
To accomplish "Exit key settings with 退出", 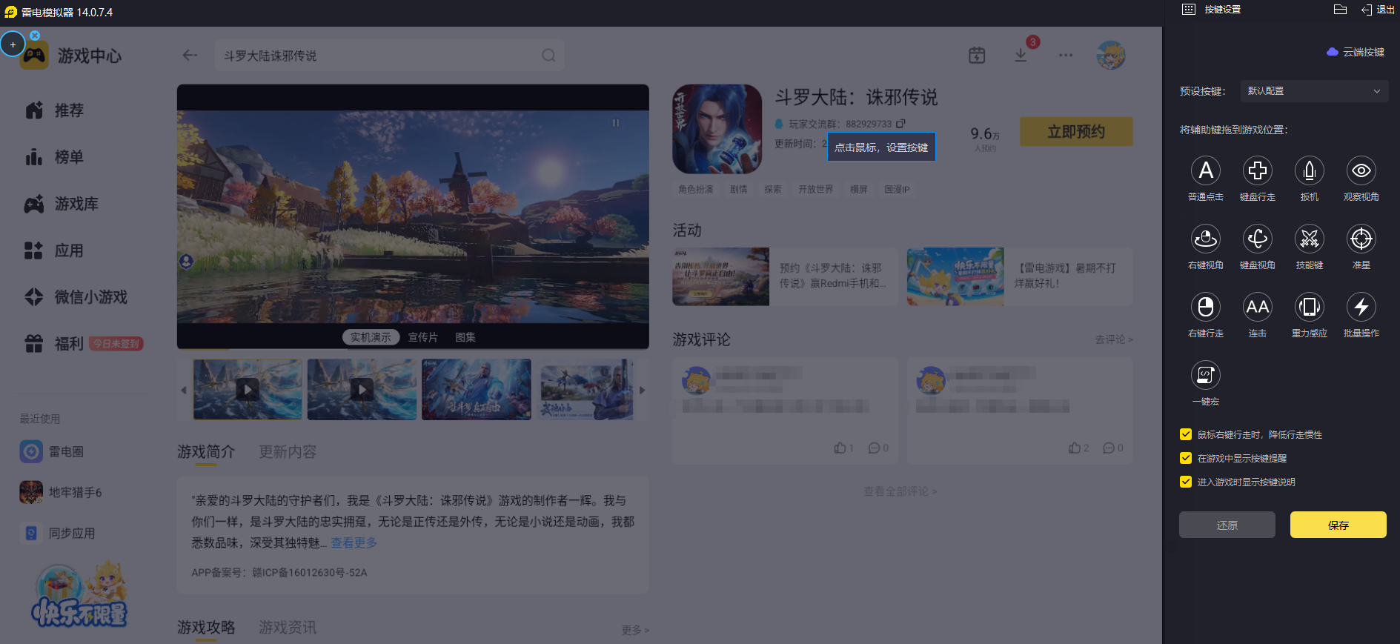I will point(1378,10).
